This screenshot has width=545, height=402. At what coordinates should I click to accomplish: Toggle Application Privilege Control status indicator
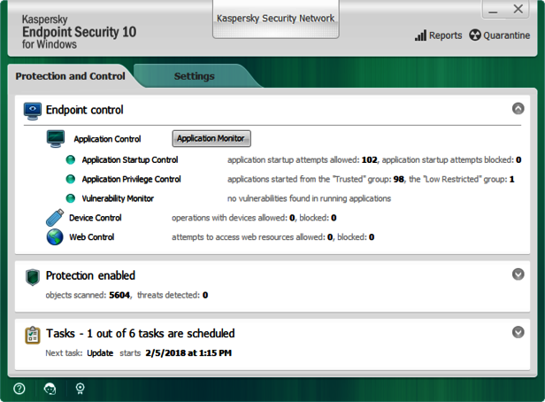pos(71,180)
